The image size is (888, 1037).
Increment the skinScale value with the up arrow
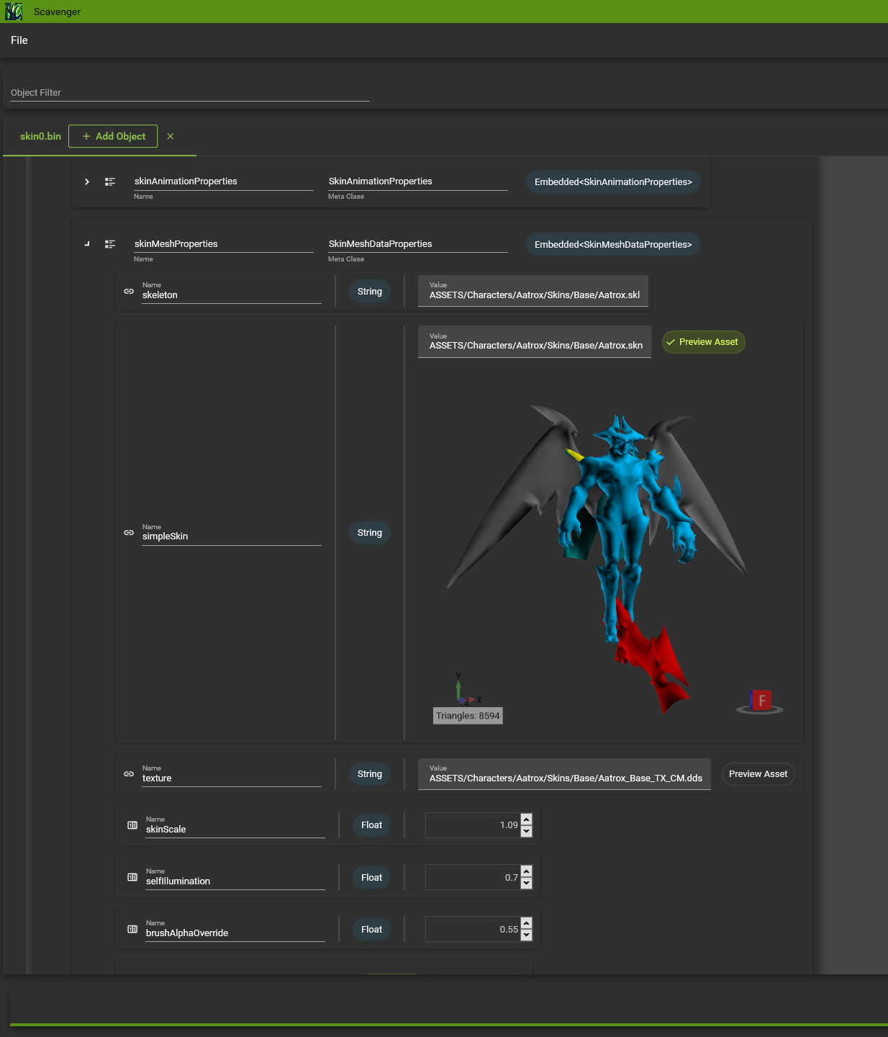click(x=526, y=820)
